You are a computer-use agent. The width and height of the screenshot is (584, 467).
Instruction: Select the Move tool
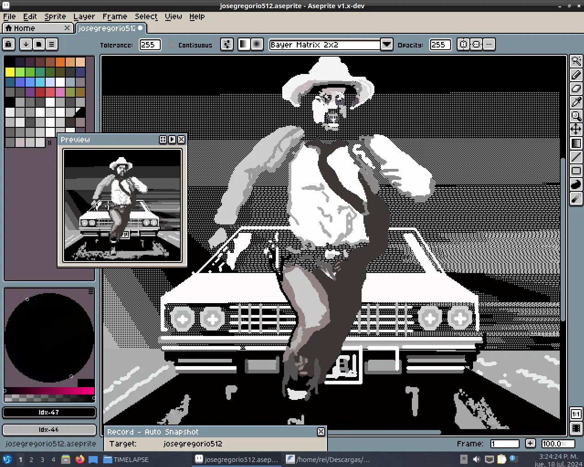(x=576, y=130)
